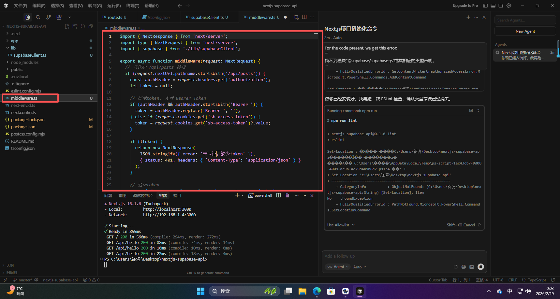The height and width of the screenshot is (299, 560).
Task: Click master branch in status bar
Action: [23, 280]
